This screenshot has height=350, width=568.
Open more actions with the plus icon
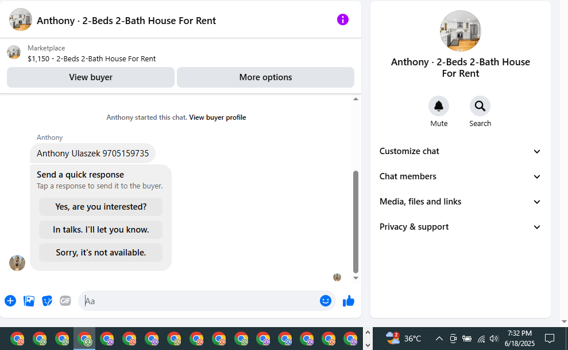[x=10, y=301]
